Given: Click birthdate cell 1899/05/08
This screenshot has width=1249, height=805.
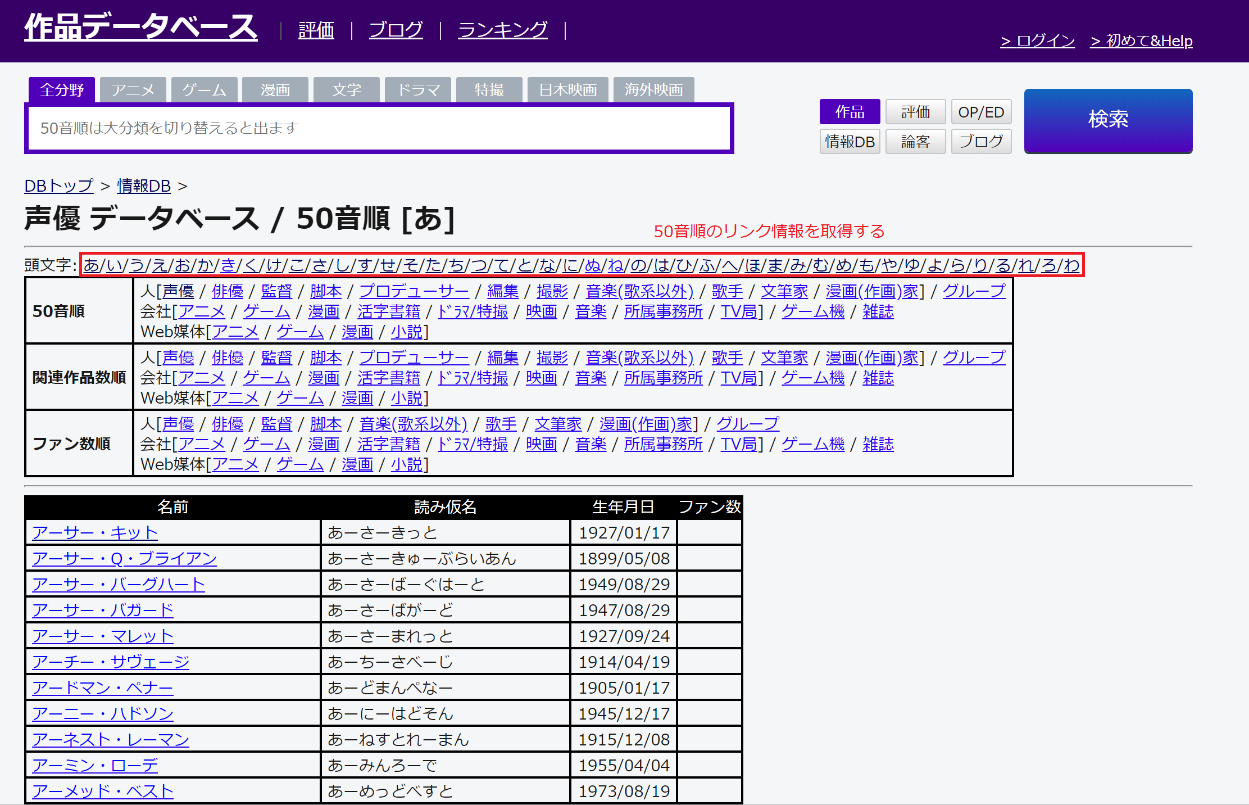Looking at the screenshot, I should [624, 558].
